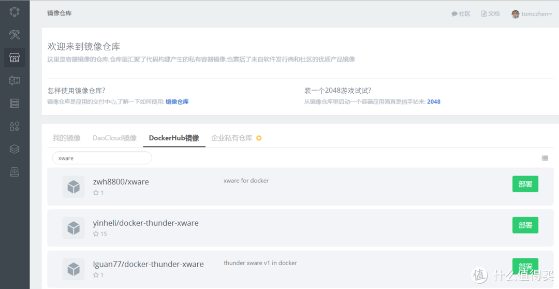Click the 装一个2048游戏试试? heading

pyautogui.click(x=337, y=91)
